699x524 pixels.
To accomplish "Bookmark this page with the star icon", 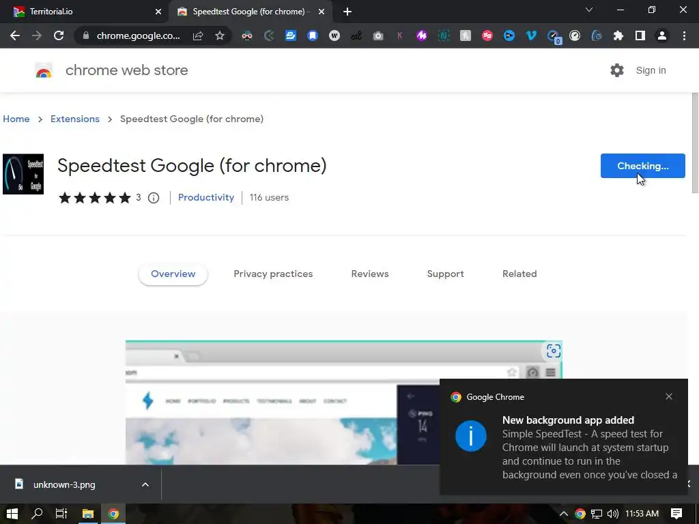I will [219, 35].
